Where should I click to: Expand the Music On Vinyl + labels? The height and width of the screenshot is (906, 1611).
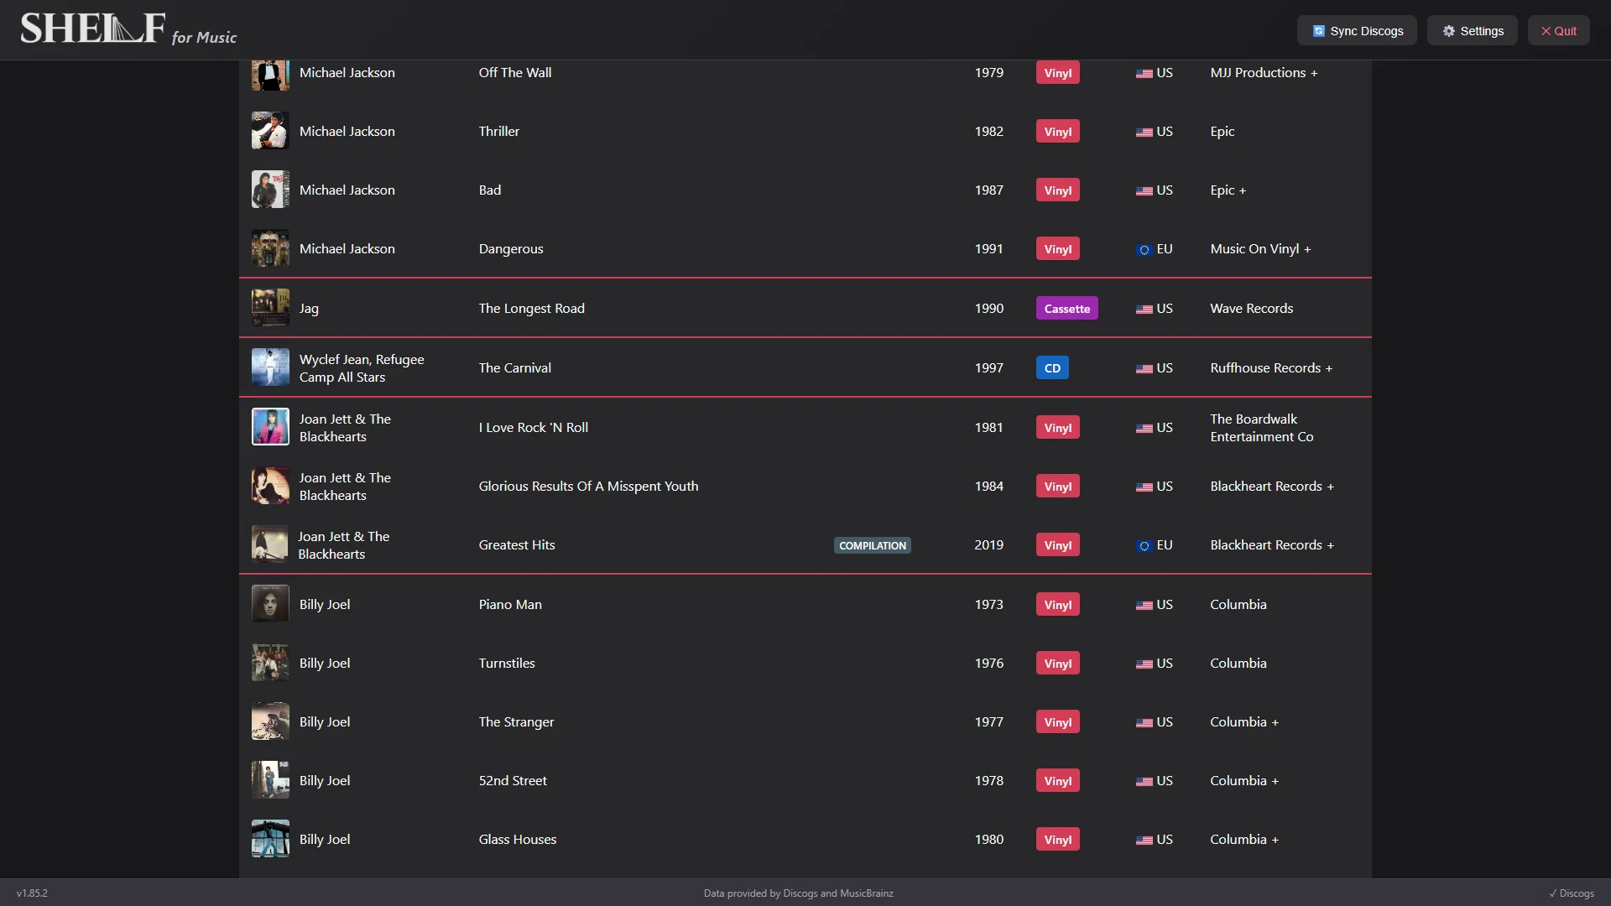pos(1260,249)
